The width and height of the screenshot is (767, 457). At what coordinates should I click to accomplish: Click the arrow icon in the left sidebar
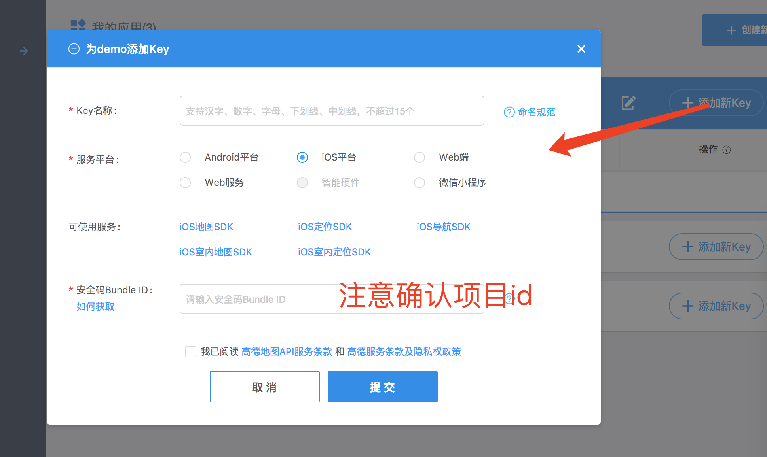[x=23, y=51]
